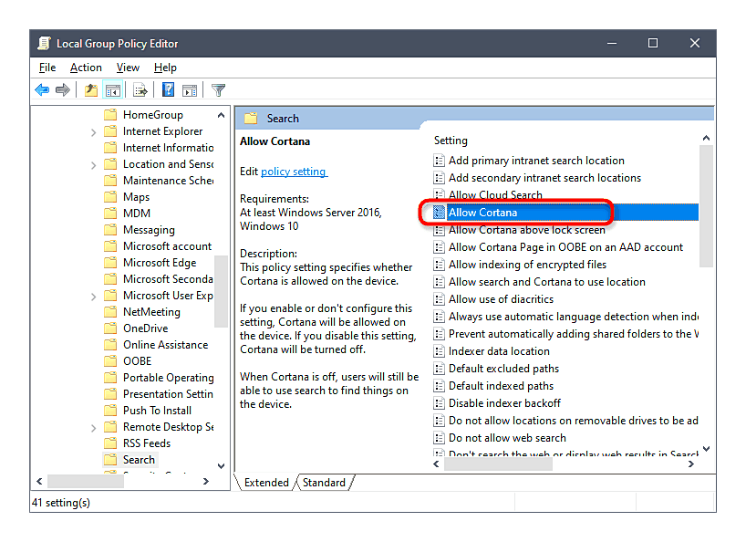Select Do not allow web search policy
Screen dimensions: 746x542
[x=507, y=438]
